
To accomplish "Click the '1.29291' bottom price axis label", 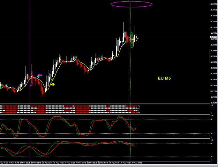I will click(x=213, y=103).
